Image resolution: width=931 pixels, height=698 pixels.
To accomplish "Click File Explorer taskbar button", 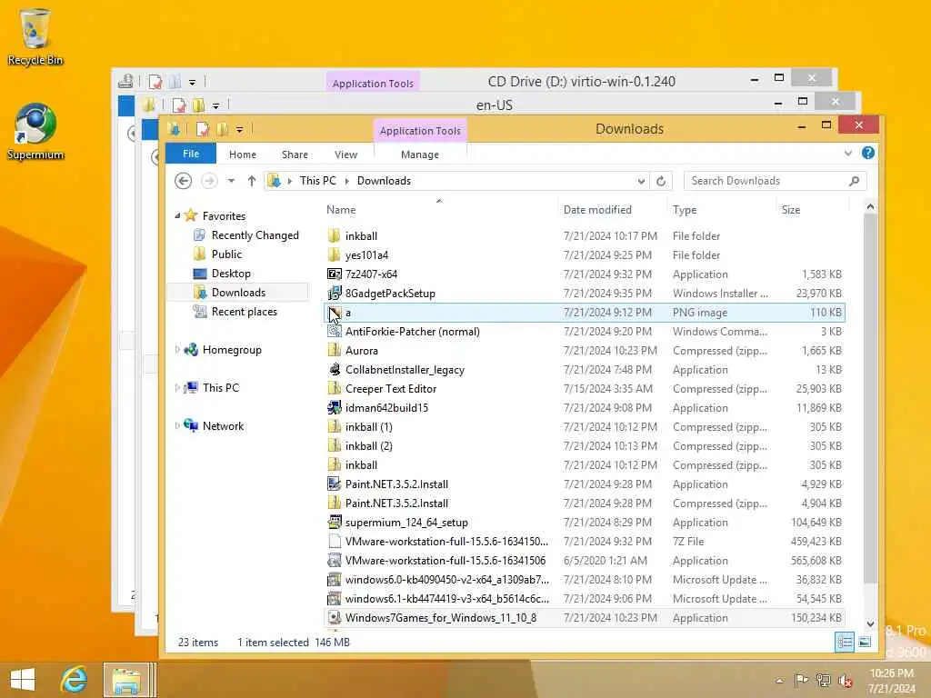I will pyautogui.click(x=127, y=680).
